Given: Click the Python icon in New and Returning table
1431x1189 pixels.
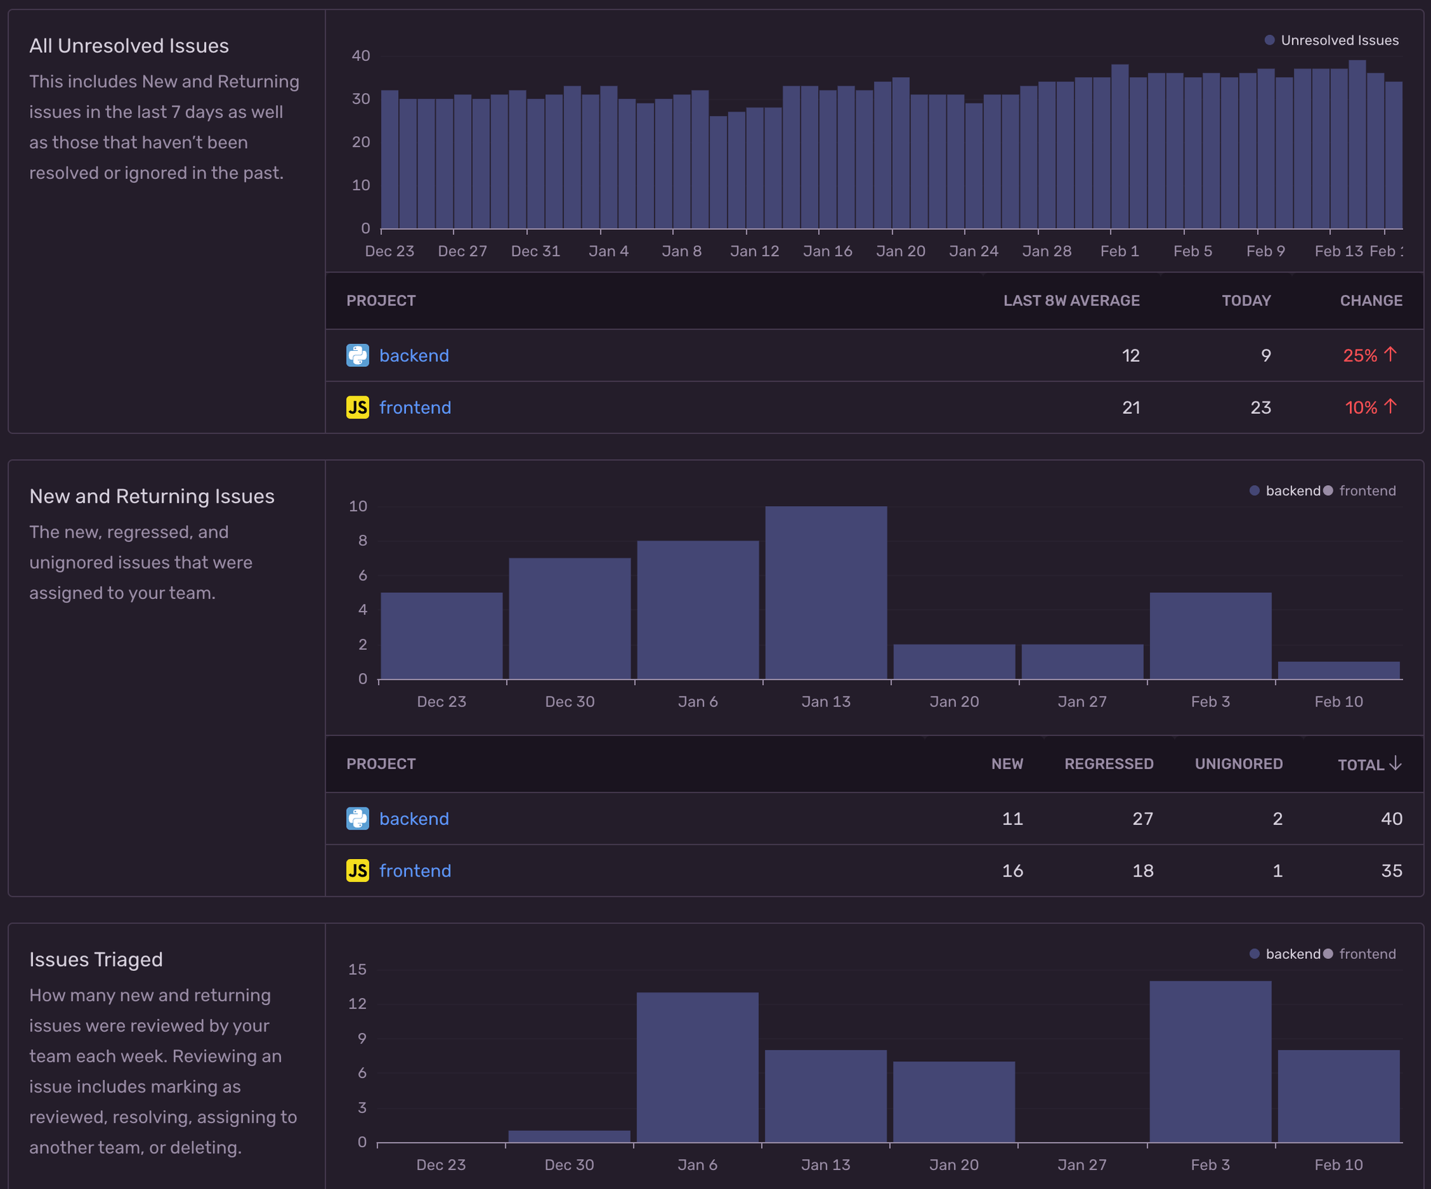Looking at the screenshot, I should coord(357,819).
